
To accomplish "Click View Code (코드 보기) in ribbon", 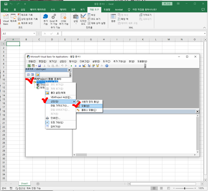I will [94, 19].
